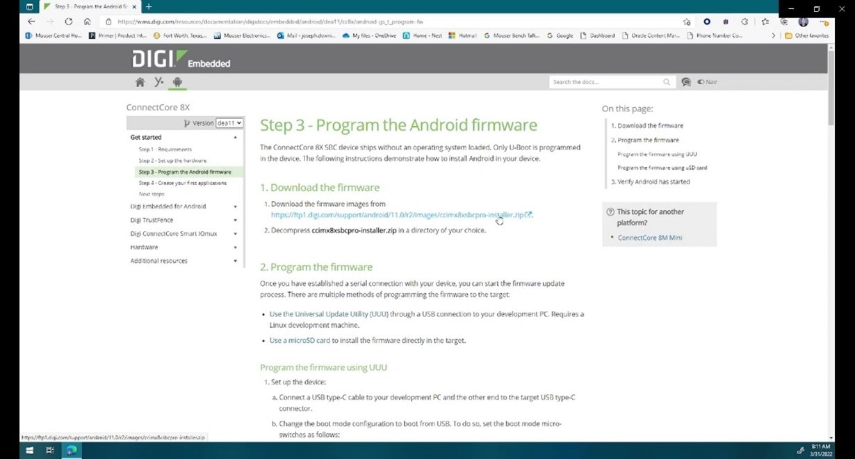855x459 pixels.
Task: Click the Home icon in docs toolbar
Action: (x=140, y=82)
